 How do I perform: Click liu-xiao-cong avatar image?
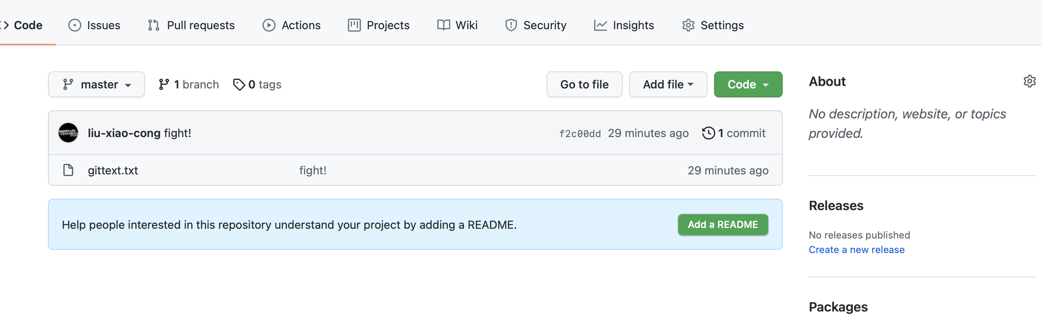point(68,133)
